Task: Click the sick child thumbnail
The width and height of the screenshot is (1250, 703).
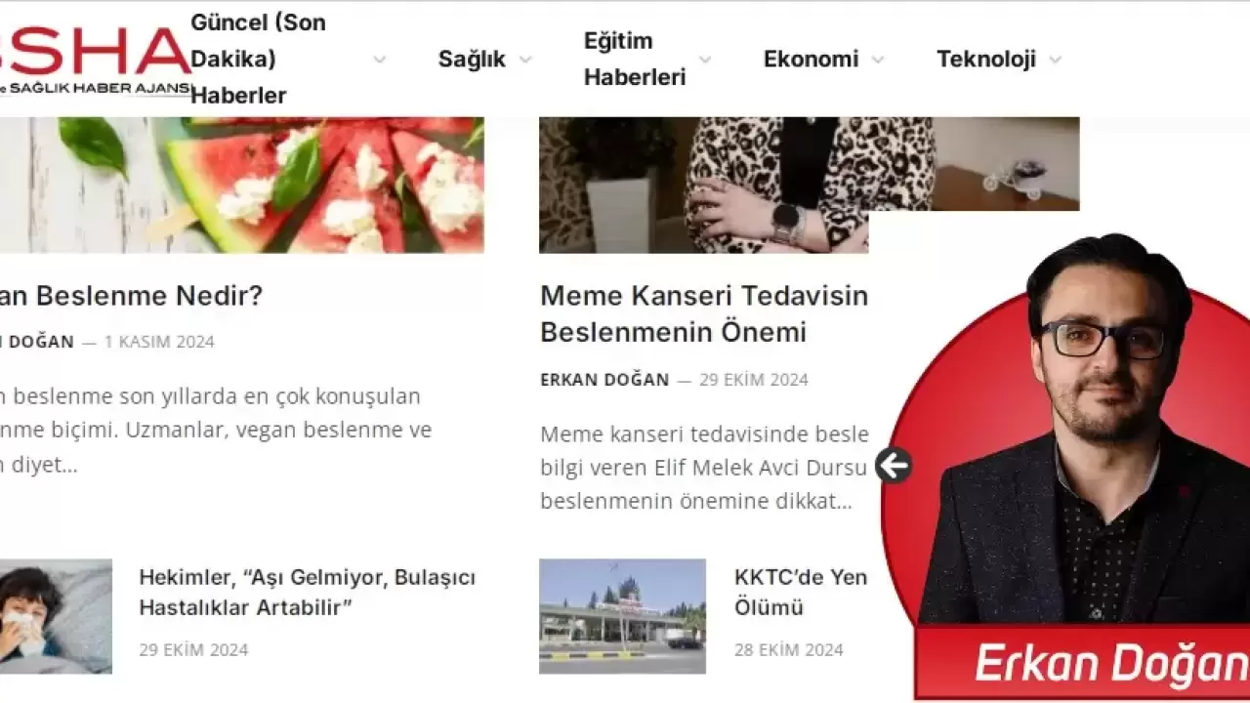Action: click(56, 616)
